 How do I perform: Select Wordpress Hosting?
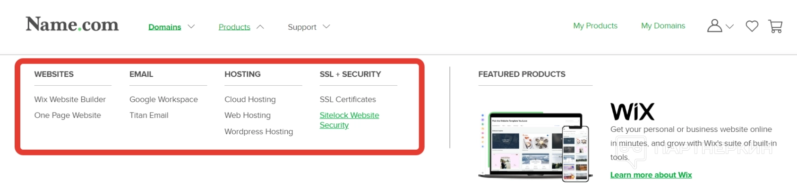[x=258, y=132]
